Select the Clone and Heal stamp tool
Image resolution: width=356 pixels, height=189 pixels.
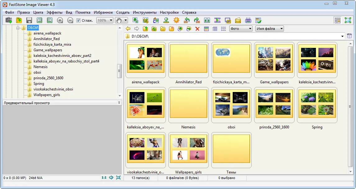click(x=166, y=20)
